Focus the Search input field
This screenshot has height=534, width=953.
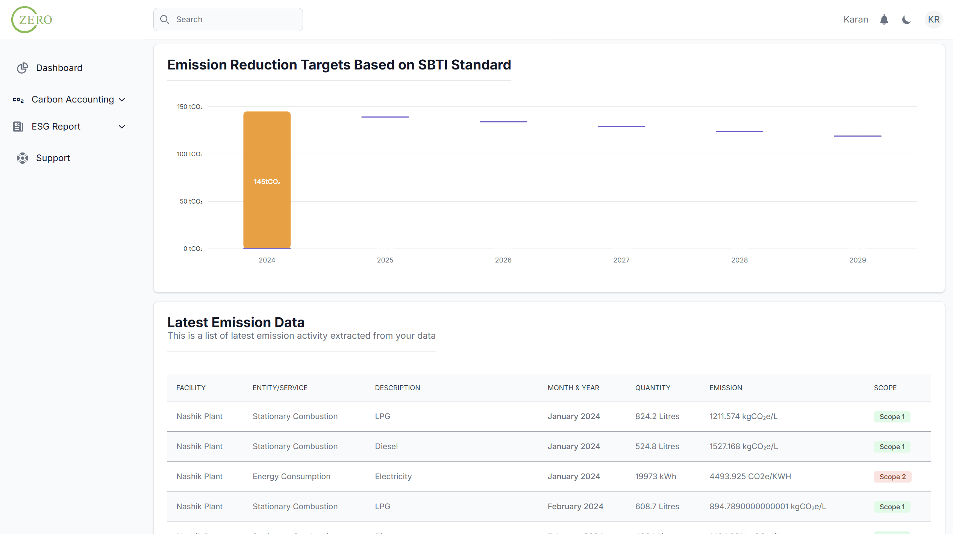tap(237, 20)
